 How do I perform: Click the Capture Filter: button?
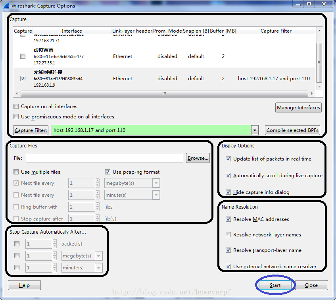tap(31, 130)
